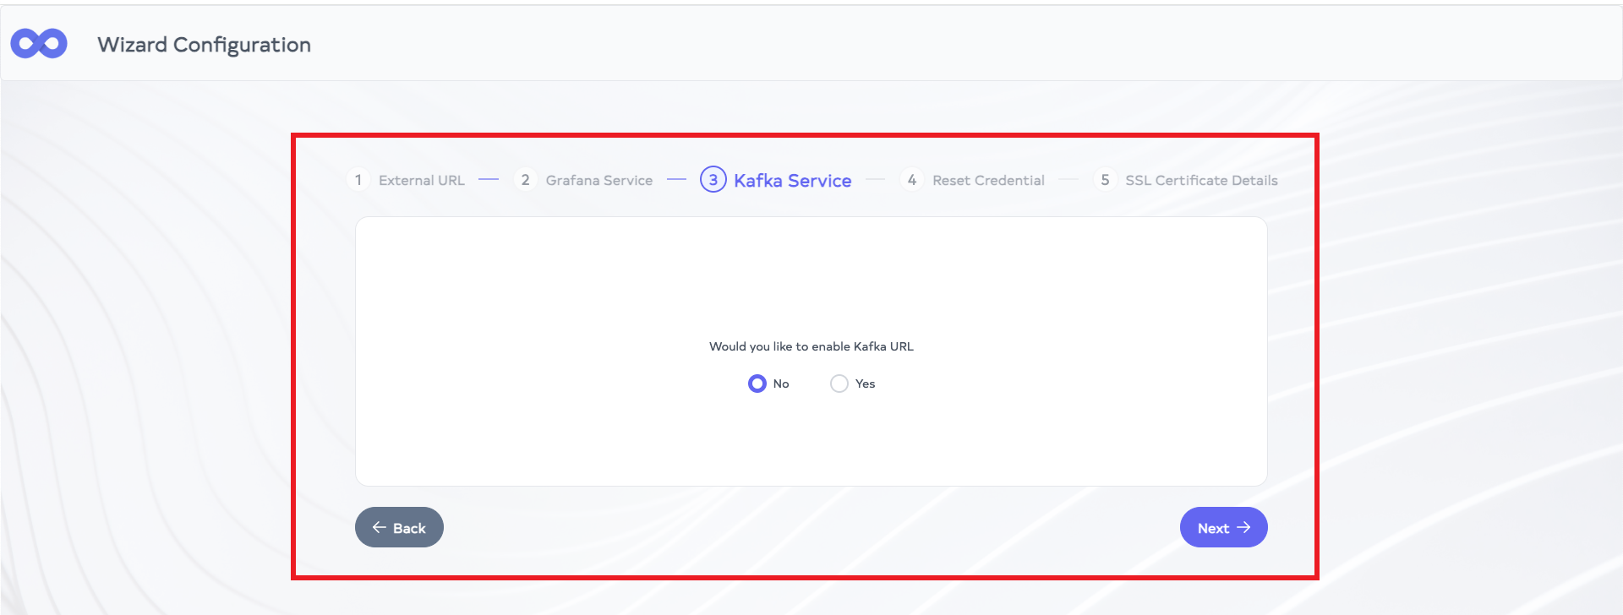The height and width of the screenshot is (615, 1623).
Task: Click the left arrow icon in Back button
Action: pos(380,527)
